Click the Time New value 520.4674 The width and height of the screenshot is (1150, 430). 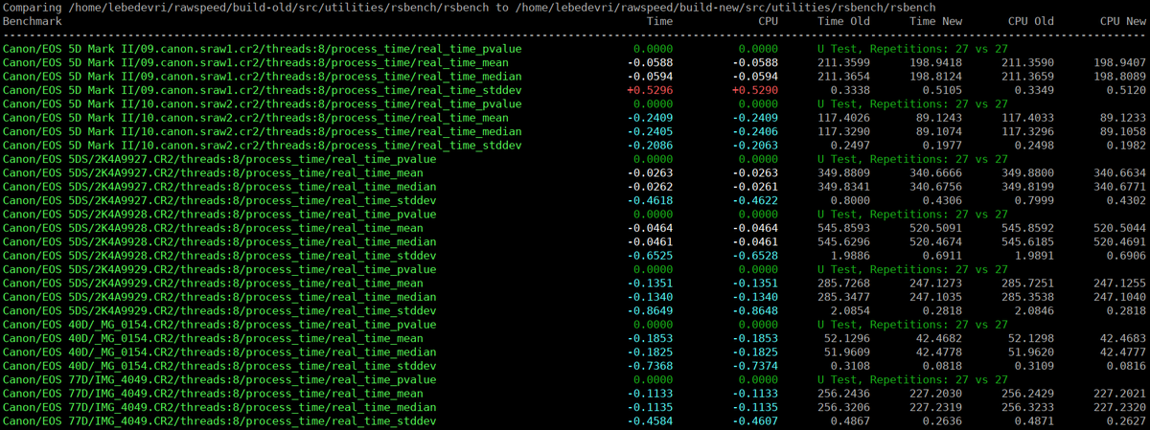coord(937,241)
